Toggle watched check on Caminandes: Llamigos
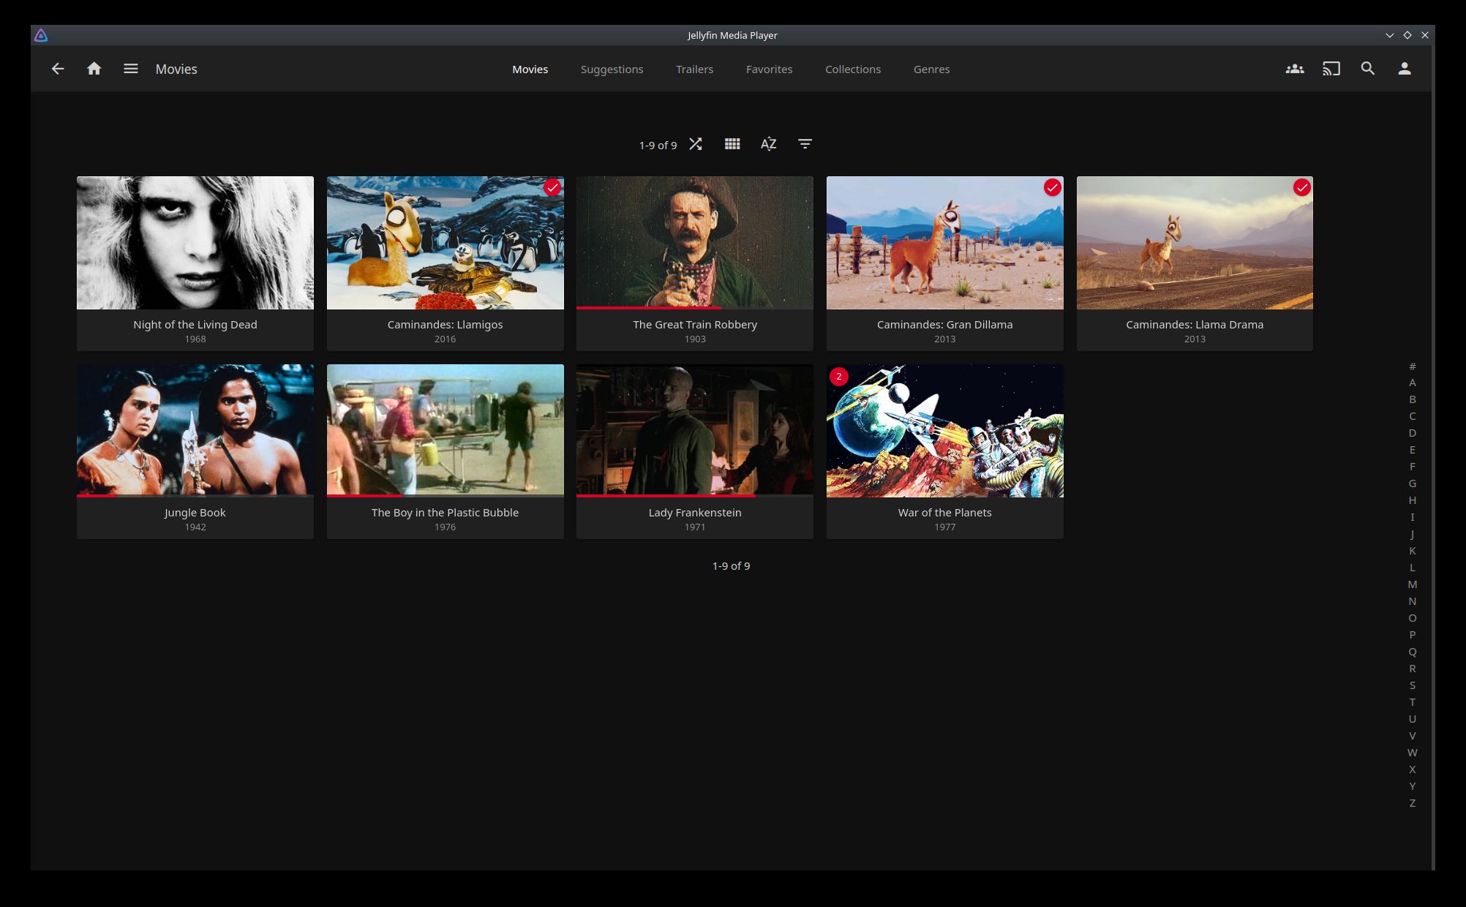Screen dimensions: 1466x907 [552, 188]
